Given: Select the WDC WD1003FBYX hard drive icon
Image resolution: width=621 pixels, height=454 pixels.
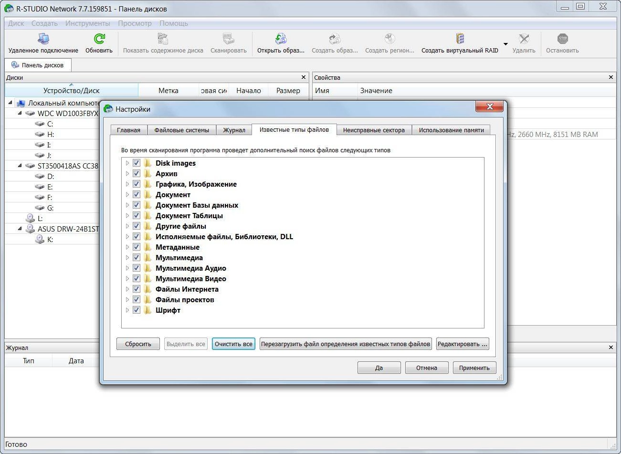Looking at the screenshot, I should click(30, 114).
